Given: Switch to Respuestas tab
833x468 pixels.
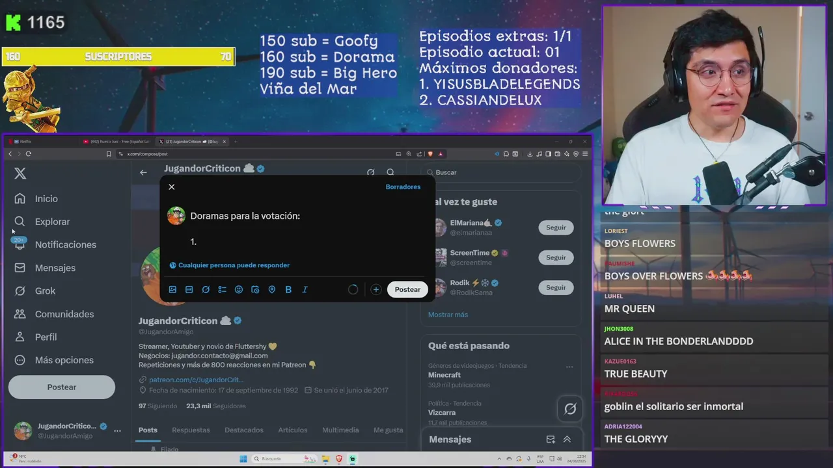Looking at the screenshot, I should coord(191,430).
